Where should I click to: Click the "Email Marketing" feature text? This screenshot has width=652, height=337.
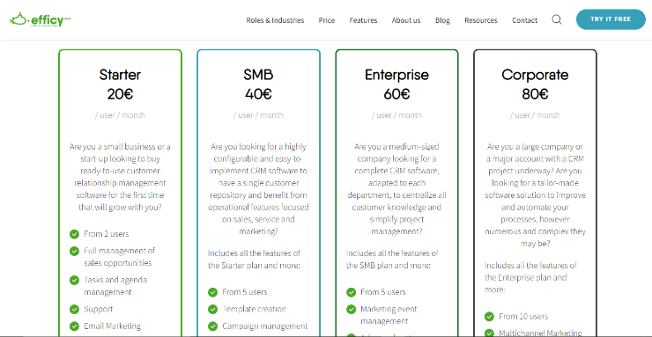[x=112, y=326]
